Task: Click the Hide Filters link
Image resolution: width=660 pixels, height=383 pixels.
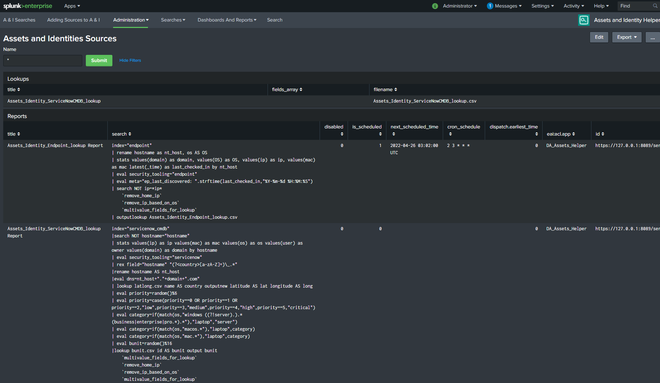Action: (130, 61)
